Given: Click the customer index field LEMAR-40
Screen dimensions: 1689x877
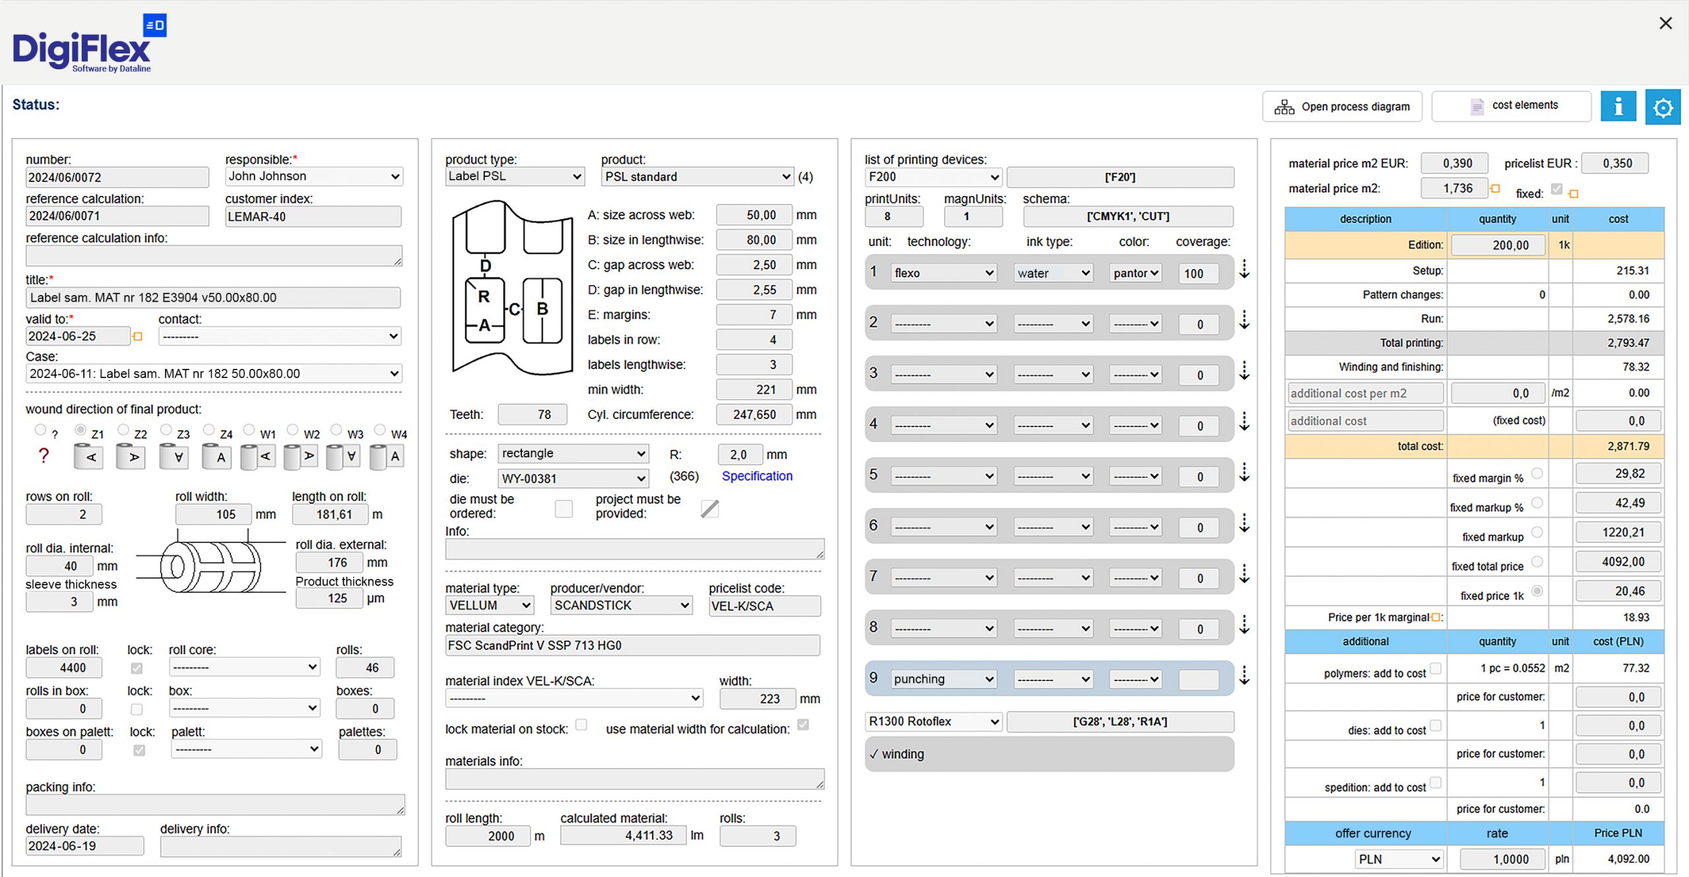Looking at the screenshot, I should point(313,216).
